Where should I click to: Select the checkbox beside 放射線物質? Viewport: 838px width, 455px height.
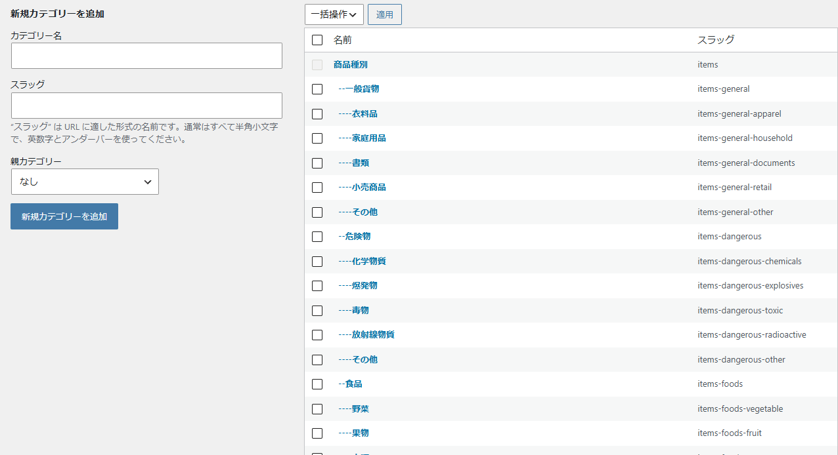point(317,335)
